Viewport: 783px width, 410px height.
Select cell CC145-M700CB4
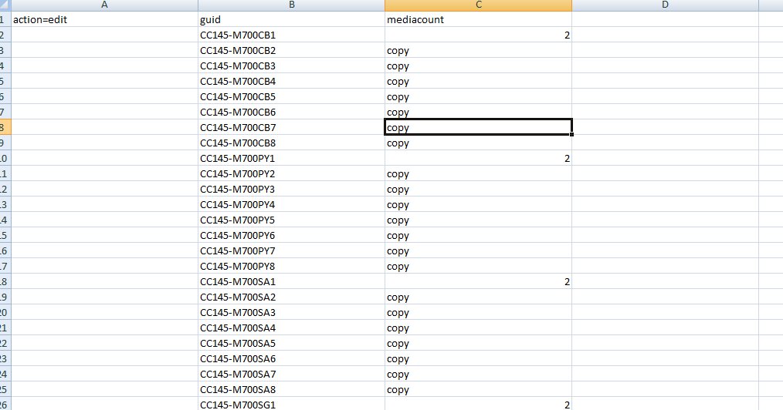click(x=292, y=81)
